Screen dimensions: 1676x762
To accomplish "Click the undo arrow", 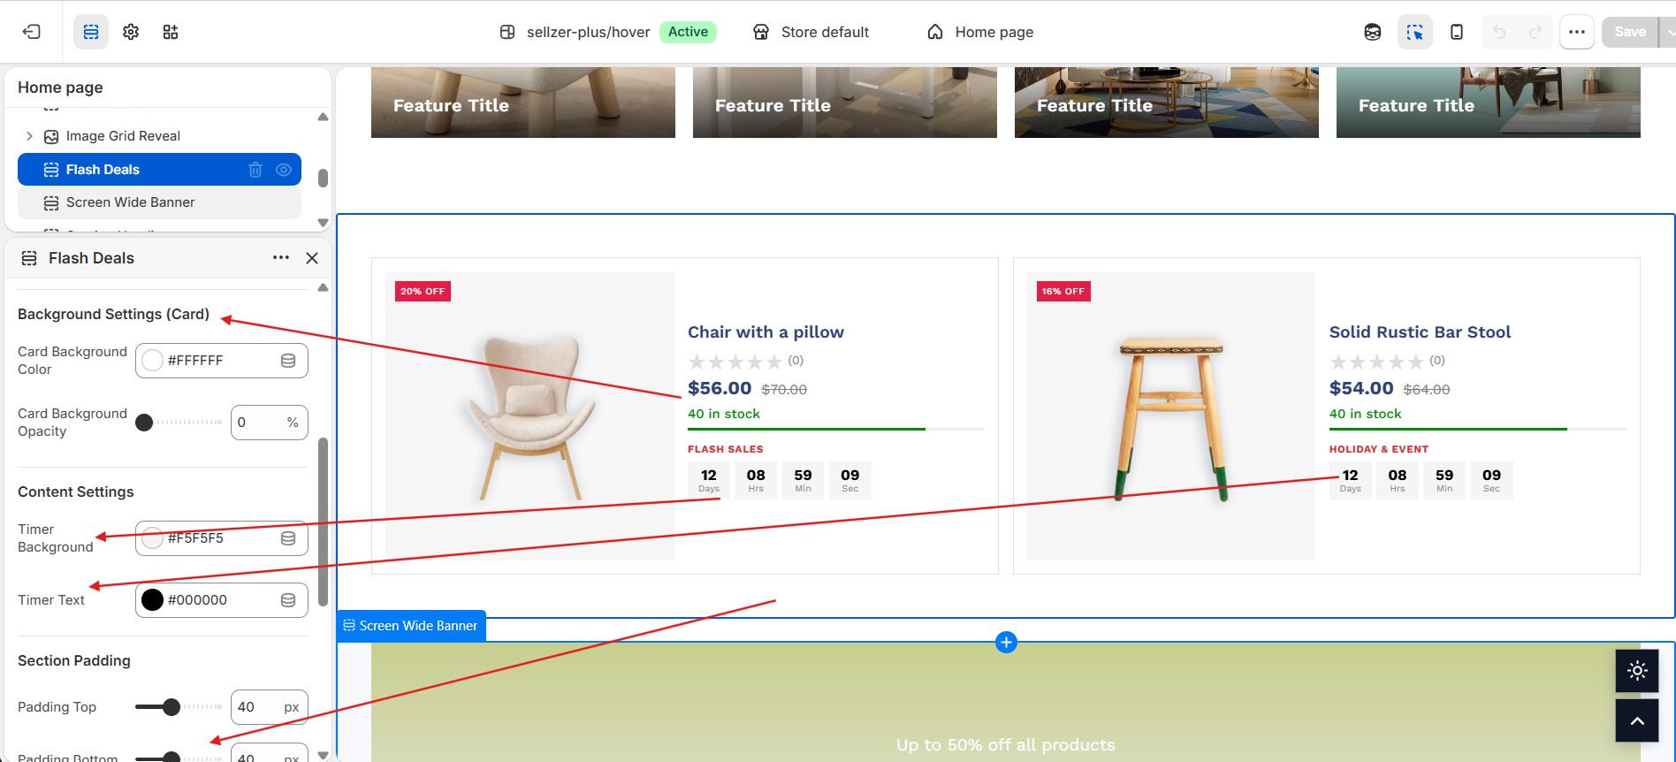I will pyautogui.click(x=1499, y=32).
